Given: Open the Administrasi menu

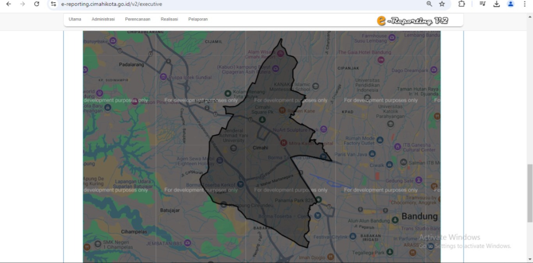Looking at the screenshot, I should pos(103,19).
